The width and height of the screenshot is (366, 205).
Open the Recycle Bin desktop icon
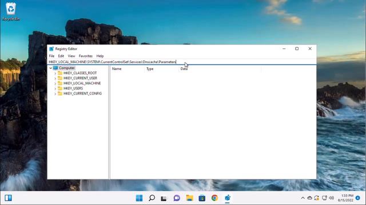(x=11, y=11)
